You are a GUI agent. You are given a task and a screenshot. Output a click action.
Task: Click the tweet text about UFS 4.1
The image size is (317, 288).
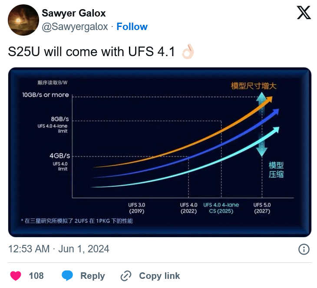click(91, 52)
